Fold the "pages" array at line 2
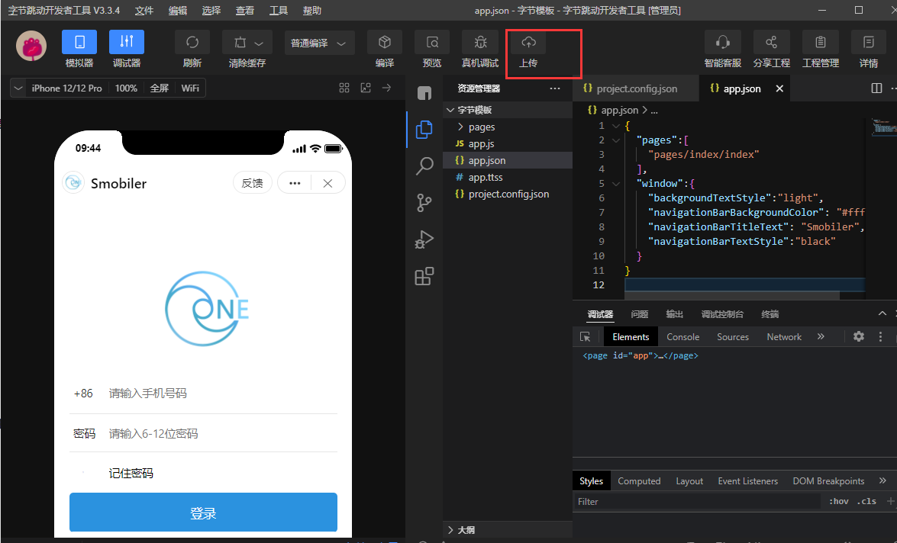This screenshot has width=897, height=543. coord(616,140)
